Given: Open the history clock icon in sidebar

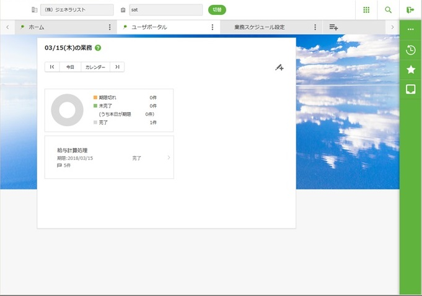Looking at the screenshot, I should tap(410, 50).
